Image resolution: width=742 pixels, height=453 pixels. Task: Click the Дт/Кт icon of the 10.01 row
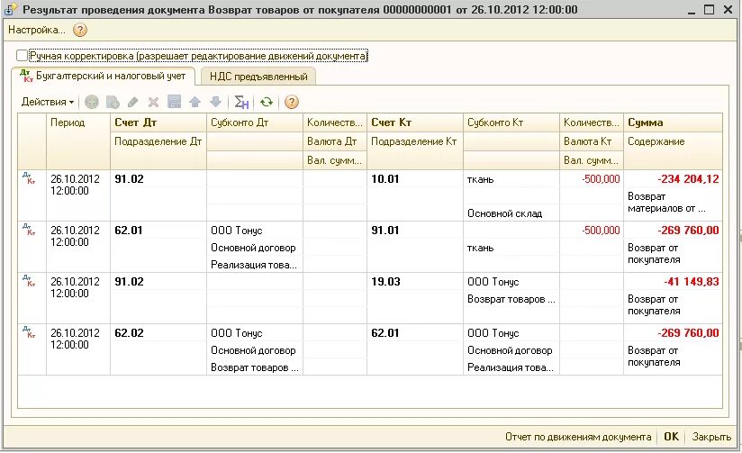[29, 178]
